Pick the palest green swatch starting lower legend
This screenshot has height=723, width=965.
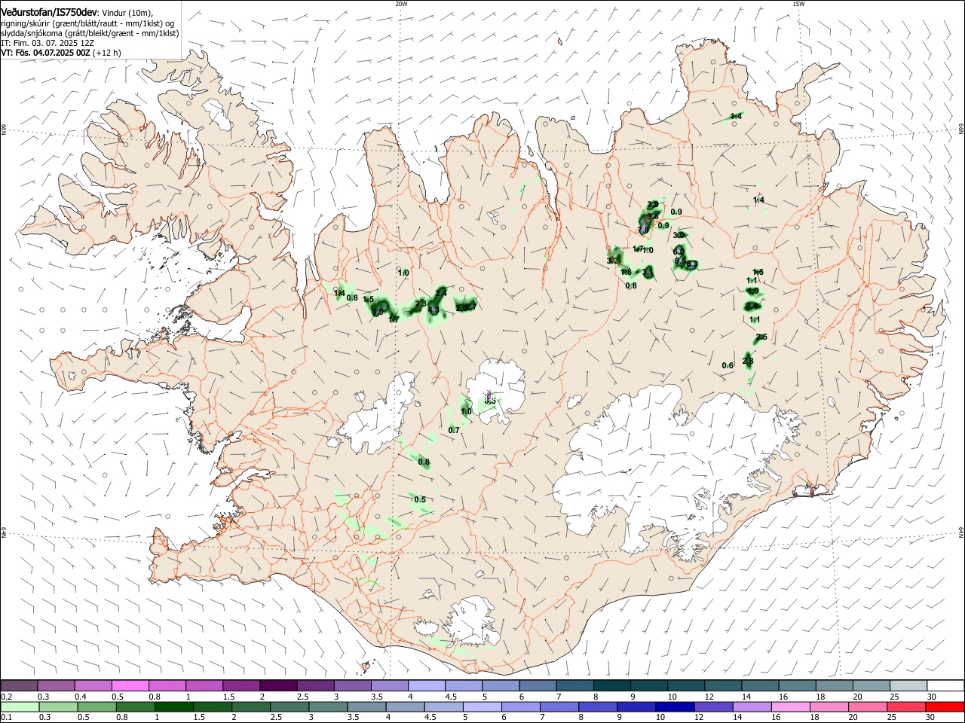pyautogui.click(x=20, y=707)
